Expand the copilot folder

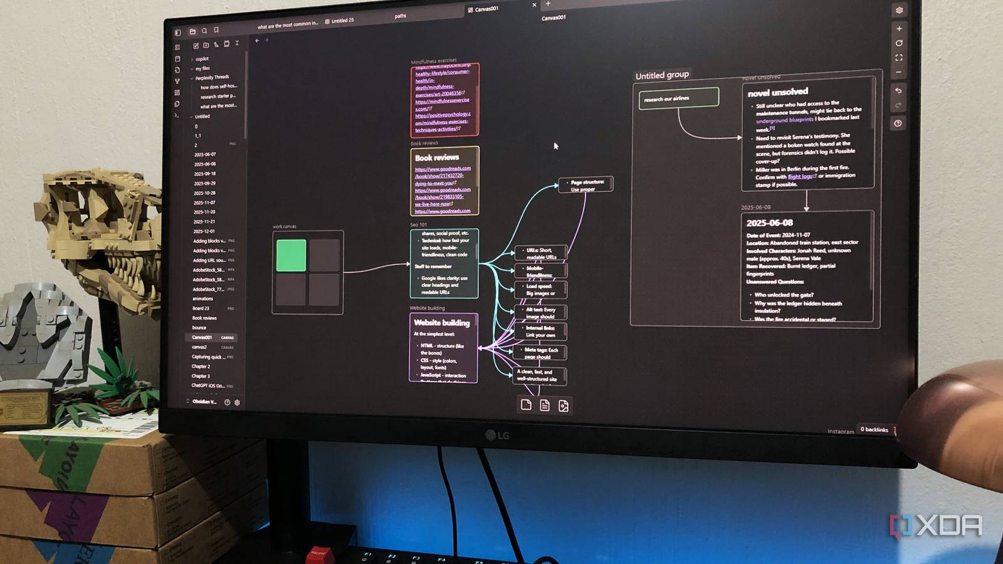tap(192, 58)
